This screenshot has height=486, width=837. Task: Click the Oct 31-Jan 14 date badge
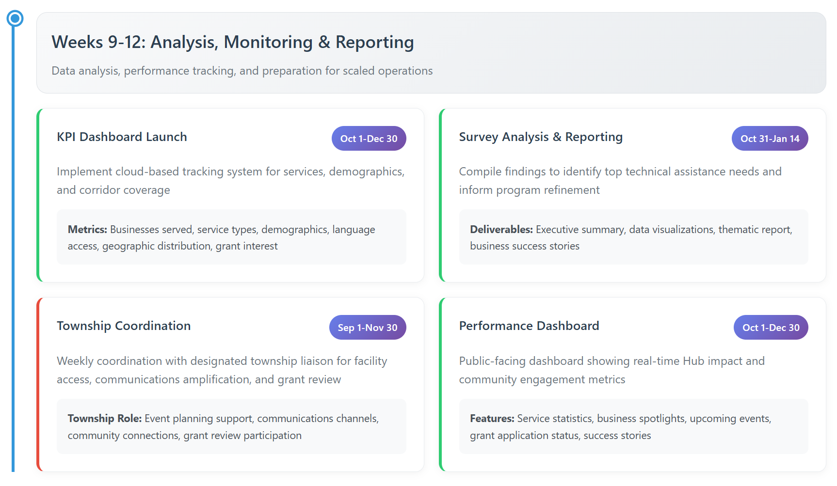tap(770, 139)
